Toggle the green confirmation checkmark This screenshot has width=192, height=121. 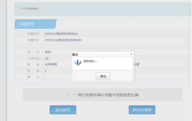[69, 94]
